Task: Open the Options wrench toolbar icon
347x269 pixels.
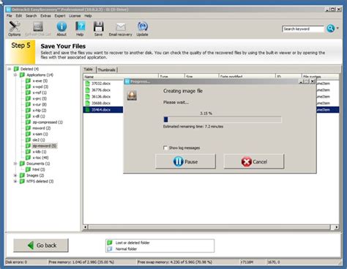Action: pos(15,26)
